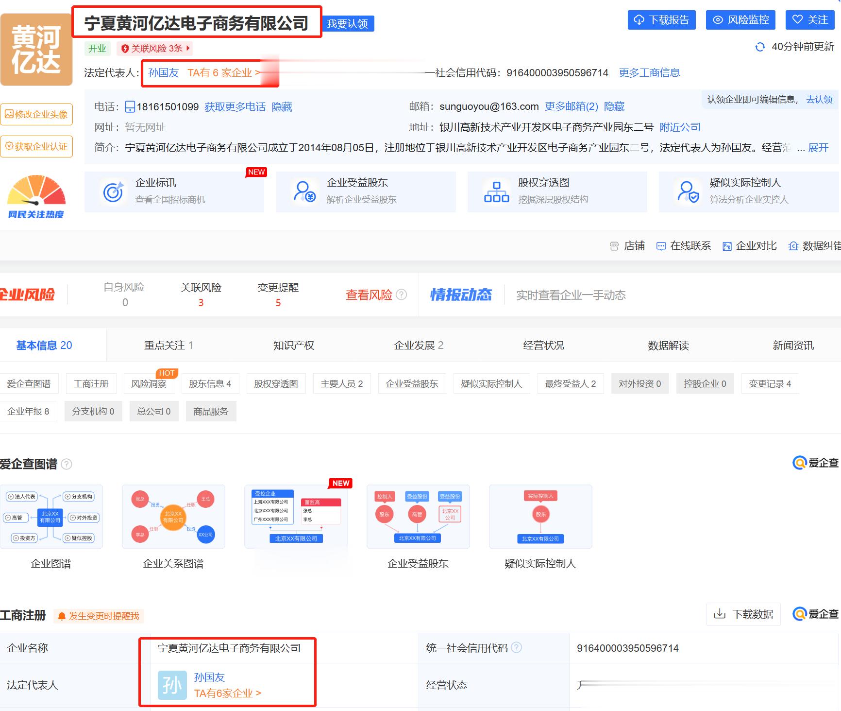
Task: Open 更多工商信息 link
Action: pyautogui.click(x=649, y=73)
